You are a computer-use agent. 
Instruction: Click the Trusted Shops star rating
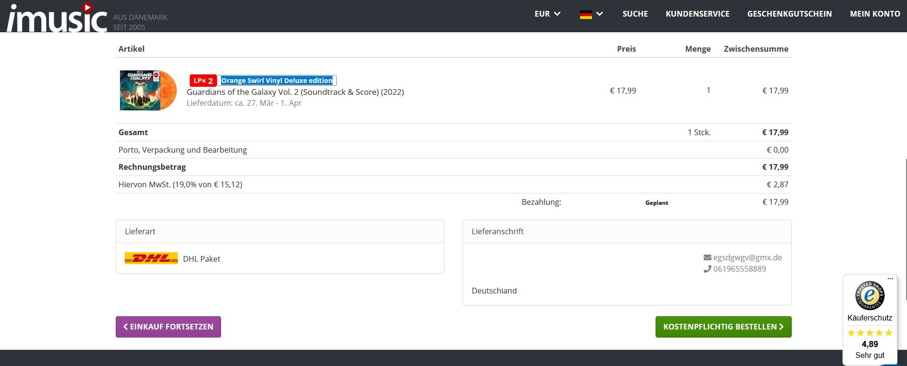(x=870, y=333)
